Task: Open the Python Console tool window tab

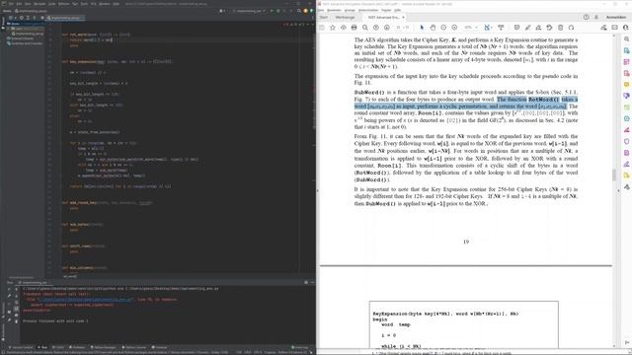Action: click(135, 347)
